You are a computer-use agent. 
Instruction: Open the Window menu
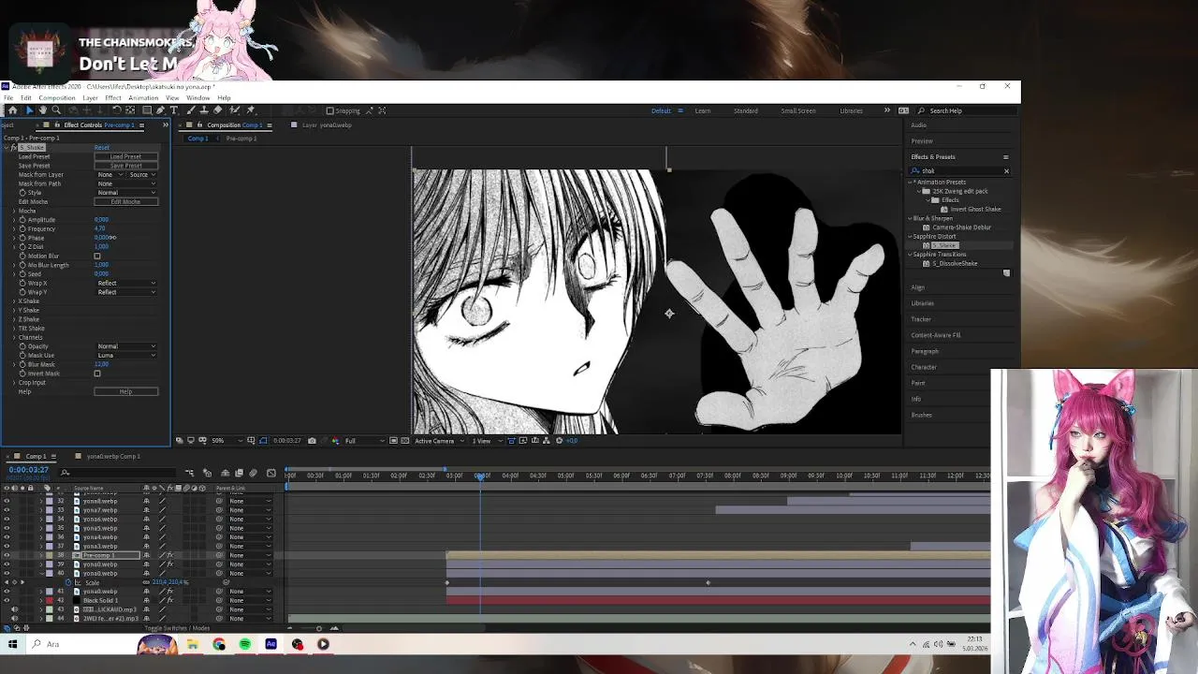tap(198, 97)
